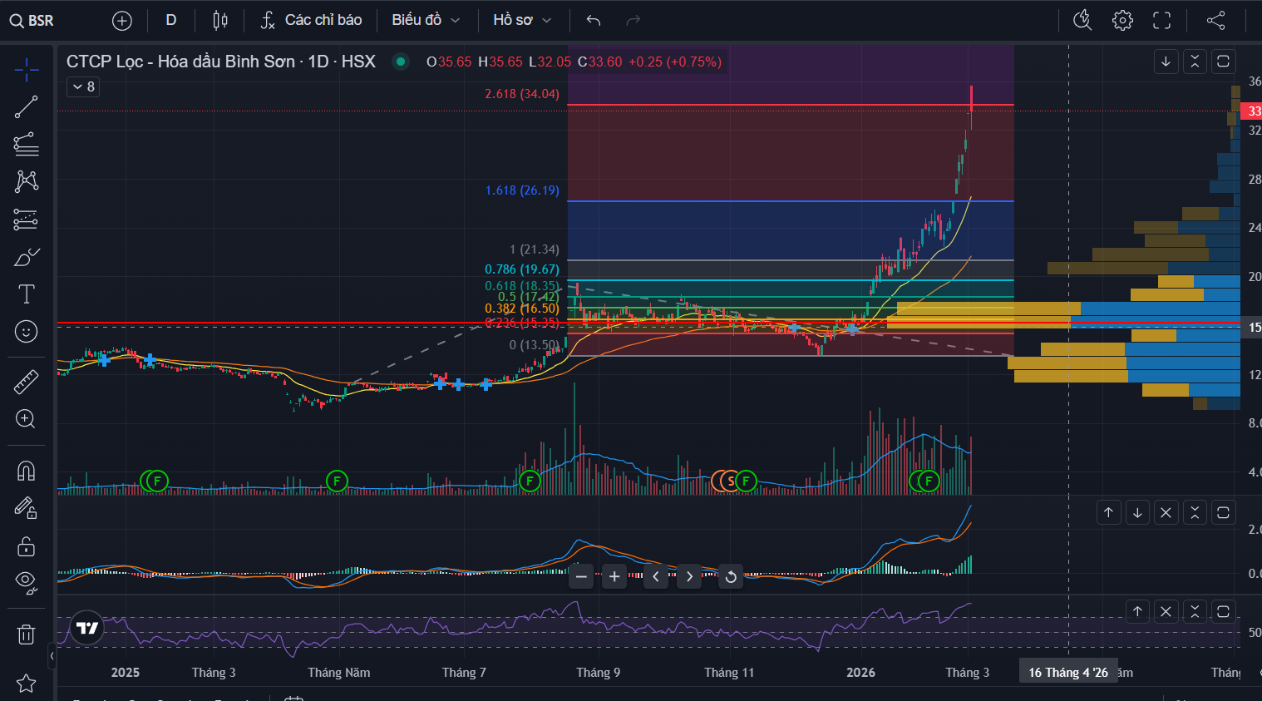The width and height of the screenshot is (1262, 701).
Task: Select the Fibonacci retracement tool
Action: coord(27,145)
